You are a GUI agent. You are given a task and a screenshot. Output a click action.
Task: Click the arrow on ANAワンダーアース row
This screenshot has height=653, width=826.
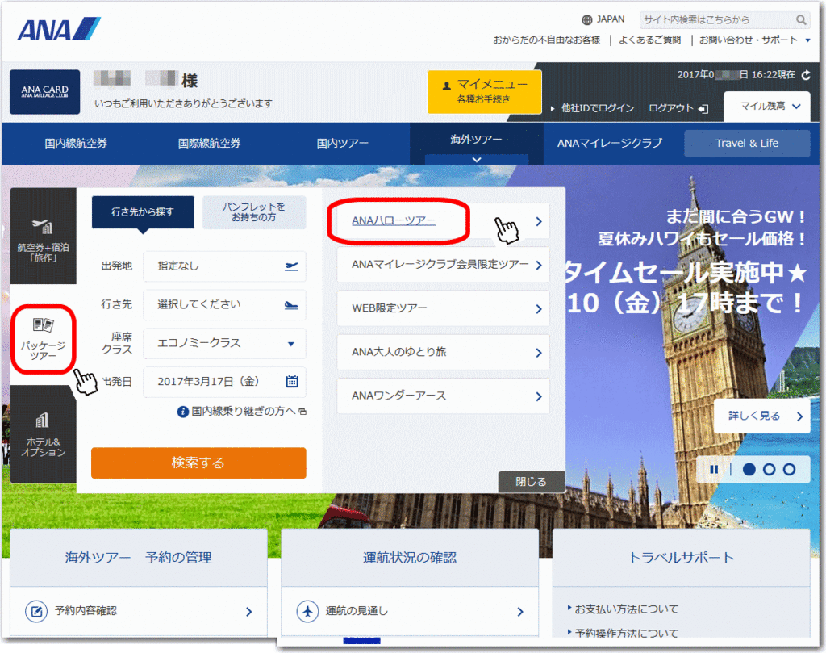click(538, 396)
